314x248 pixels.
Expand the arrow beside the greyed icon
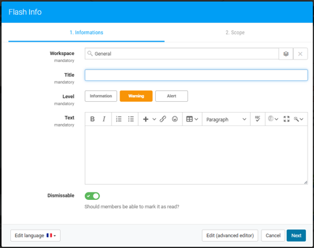(276, 119)
